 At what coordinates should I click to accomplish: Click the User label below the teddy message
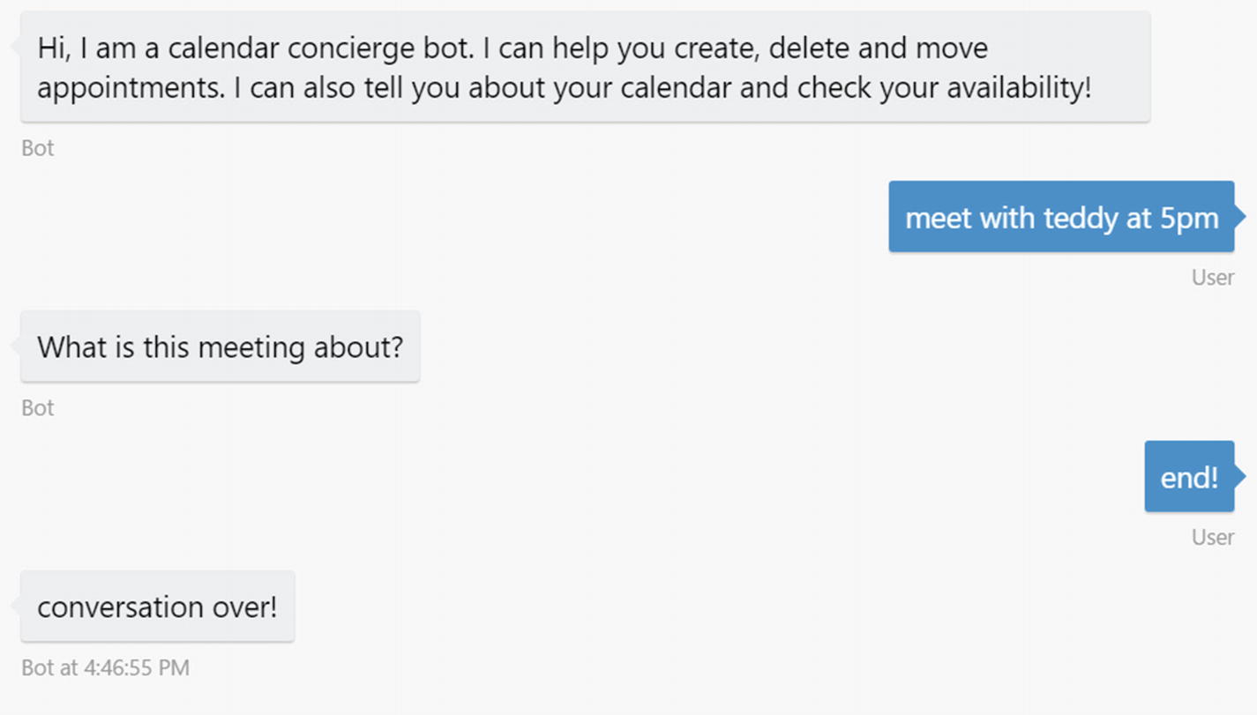(1213, 277)
